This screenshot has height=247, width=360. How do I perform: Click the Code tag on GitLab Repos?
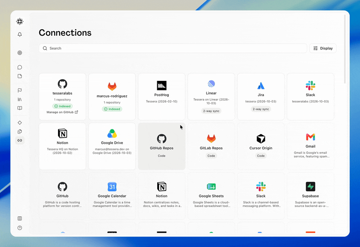coord(211,156)
